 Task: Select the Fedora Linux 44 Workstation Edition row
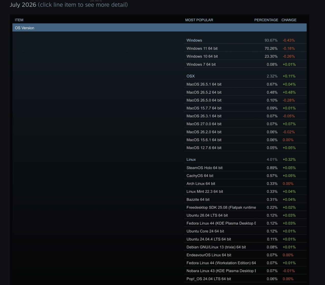click(x=245, y=263)
